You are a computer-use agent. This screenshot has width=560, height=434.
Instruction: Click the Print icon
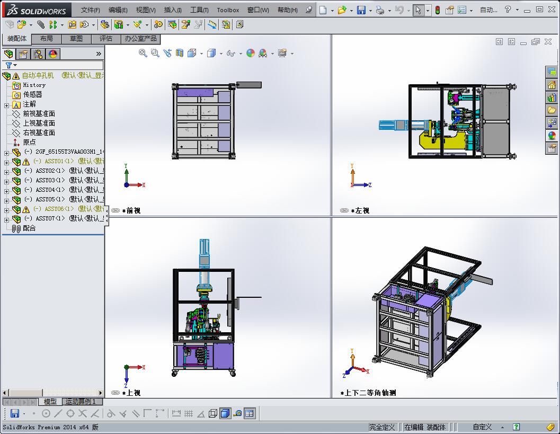coord(380,10)
